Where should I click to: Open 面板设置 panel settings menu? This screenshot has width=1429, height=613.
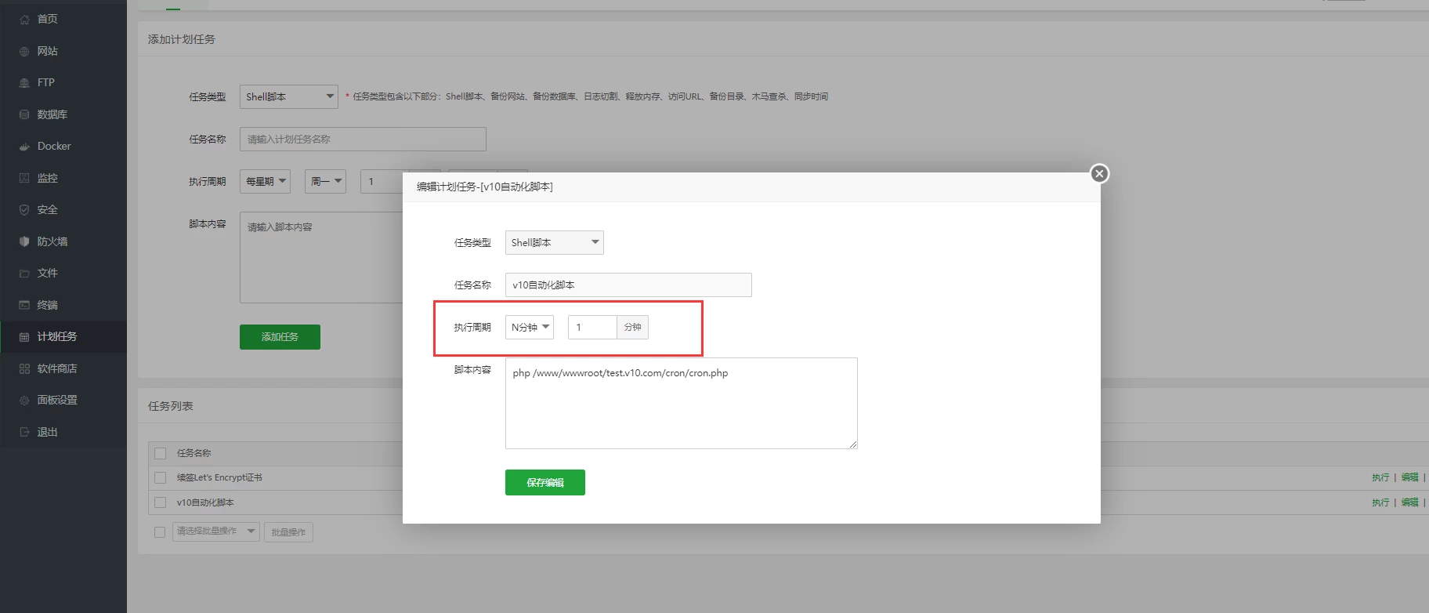pyautogui.click(x=57, y=400)
